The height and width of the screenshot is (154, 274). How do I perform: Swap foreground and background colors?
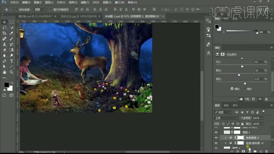12,83
